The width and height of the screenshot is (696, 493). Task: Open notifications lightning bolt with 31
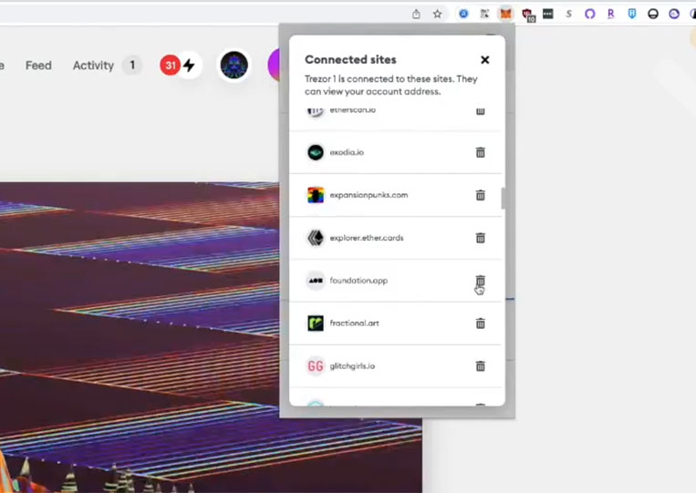182,66
